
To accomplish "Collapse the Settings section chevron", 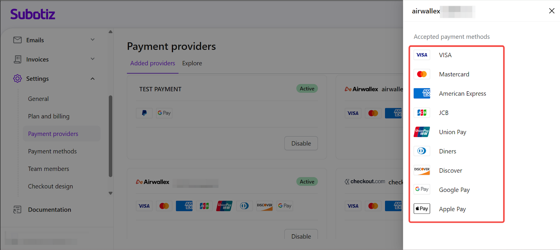I will point(93,79).
